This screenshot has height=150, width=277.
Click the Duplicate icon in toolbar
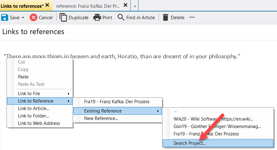[x=63, y=17]
